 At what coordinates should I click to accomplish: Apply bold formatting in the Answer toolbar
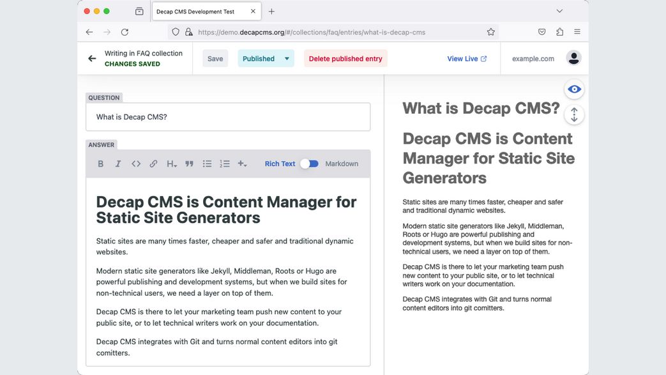point(101,164)
